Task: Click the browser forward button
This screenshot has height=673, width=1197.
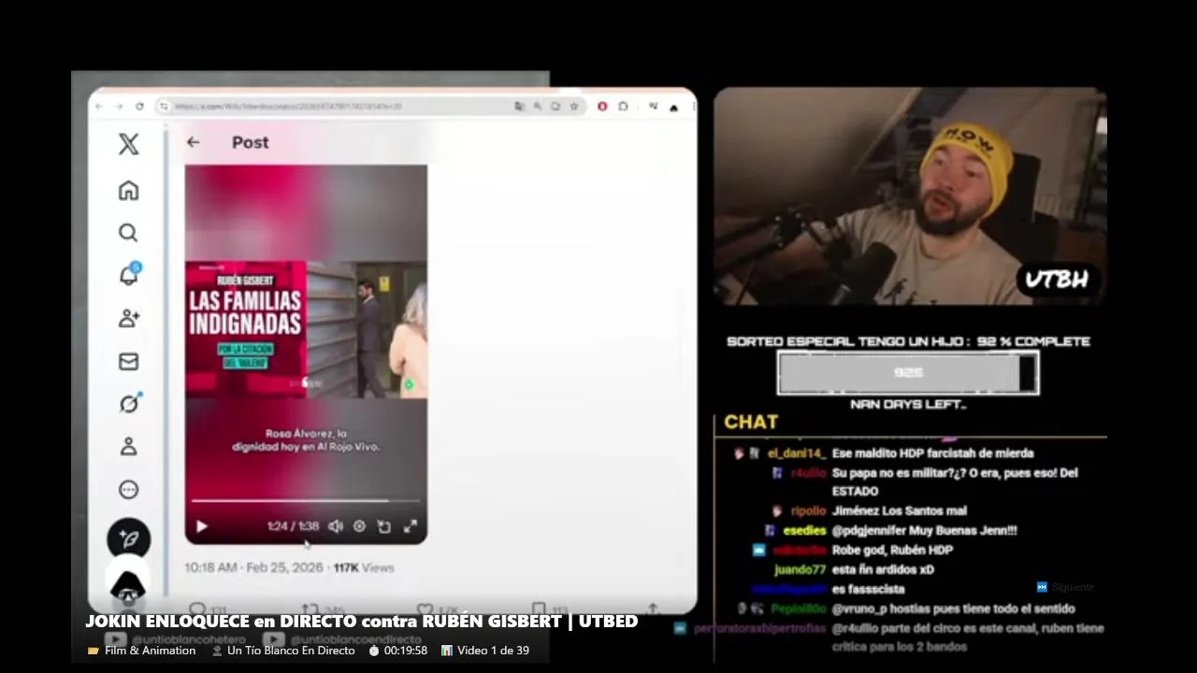Action: pos(119,107)
